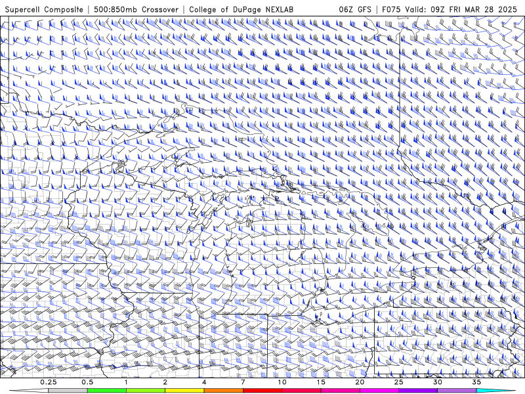Click the '15' colorbar label
Image resolution: width=525 pixels, height=394 pixels.
[x=321, y=382]
